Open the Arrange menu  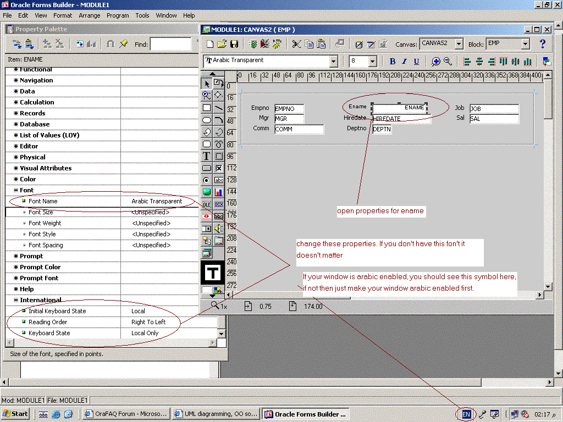[90, 15]
